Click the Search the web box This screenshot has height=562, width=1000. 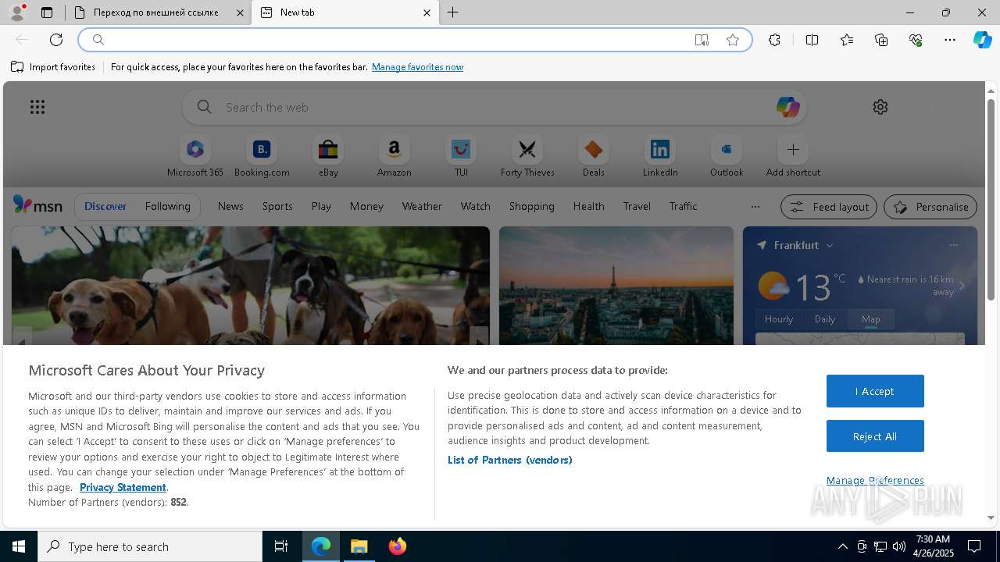click(495, 107)
